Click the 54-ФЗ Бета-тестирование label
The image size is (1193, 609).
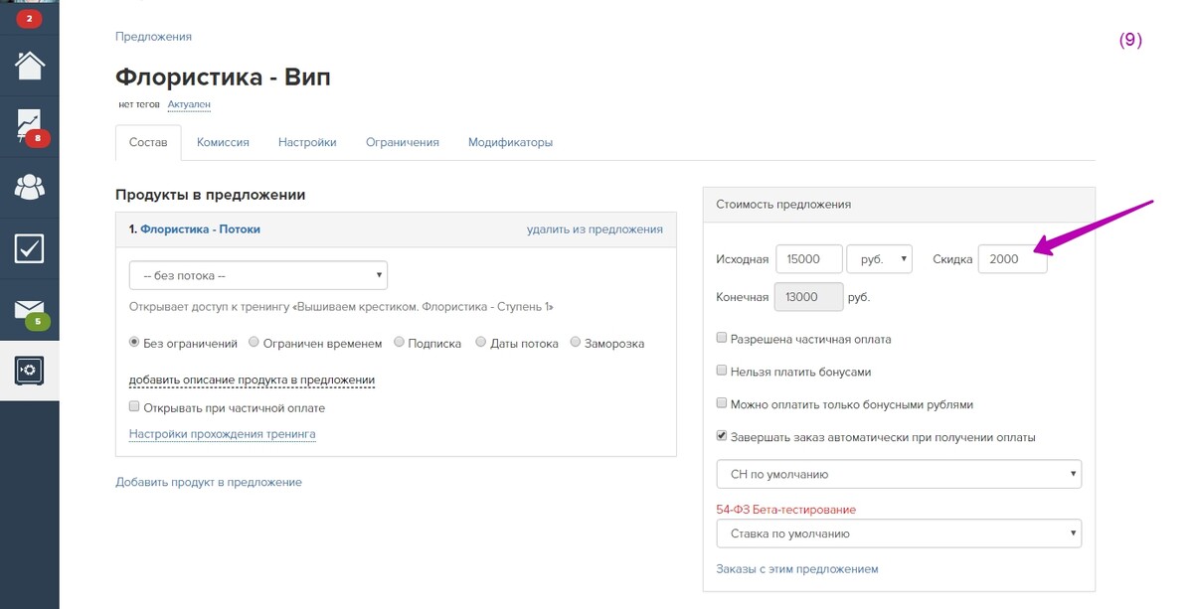785,510
